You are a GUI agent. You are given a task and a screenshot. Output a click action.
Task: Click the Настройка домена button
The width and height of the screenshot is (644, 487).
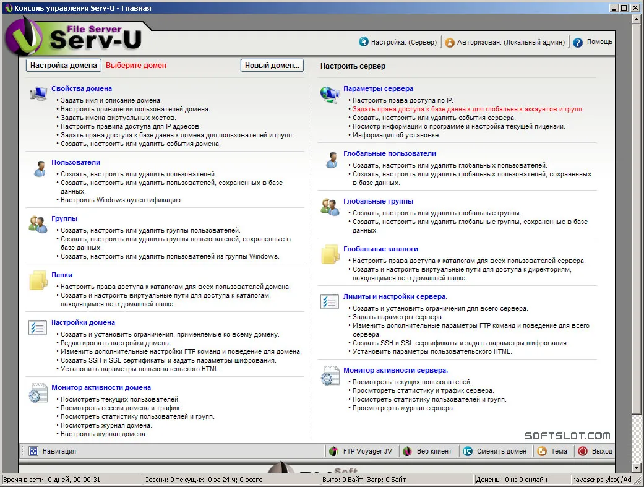(x=64, y=66)
